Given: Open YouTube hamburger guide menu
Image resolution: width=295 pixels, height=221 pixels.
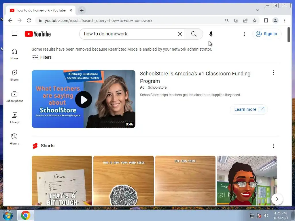Looking at the screenshot, I should coord(14,34).
